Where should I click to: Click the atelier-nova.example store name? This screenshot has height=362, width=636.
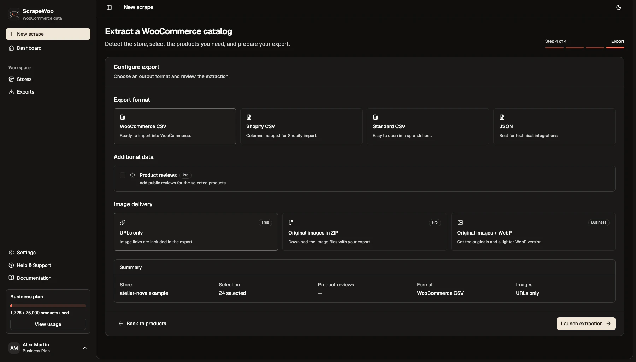144,293
